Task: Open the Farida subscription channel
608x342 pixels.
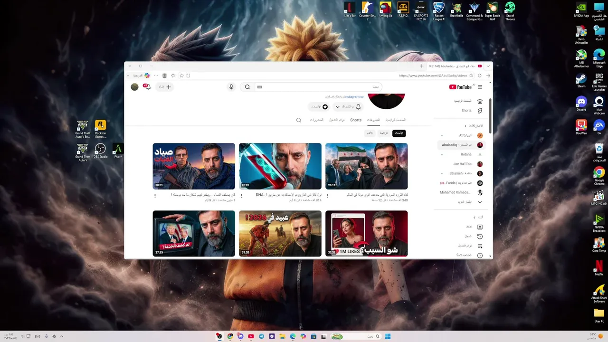Action: pyautogui.click(x=461, y=183)
